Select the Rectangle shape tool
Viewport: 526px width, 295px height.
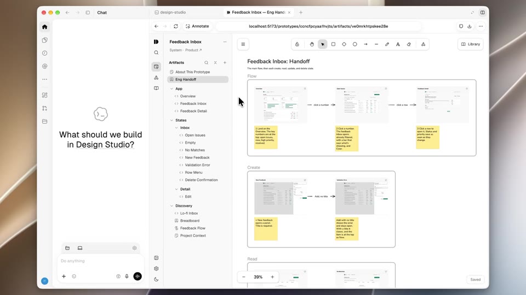[x=333, y=44]
